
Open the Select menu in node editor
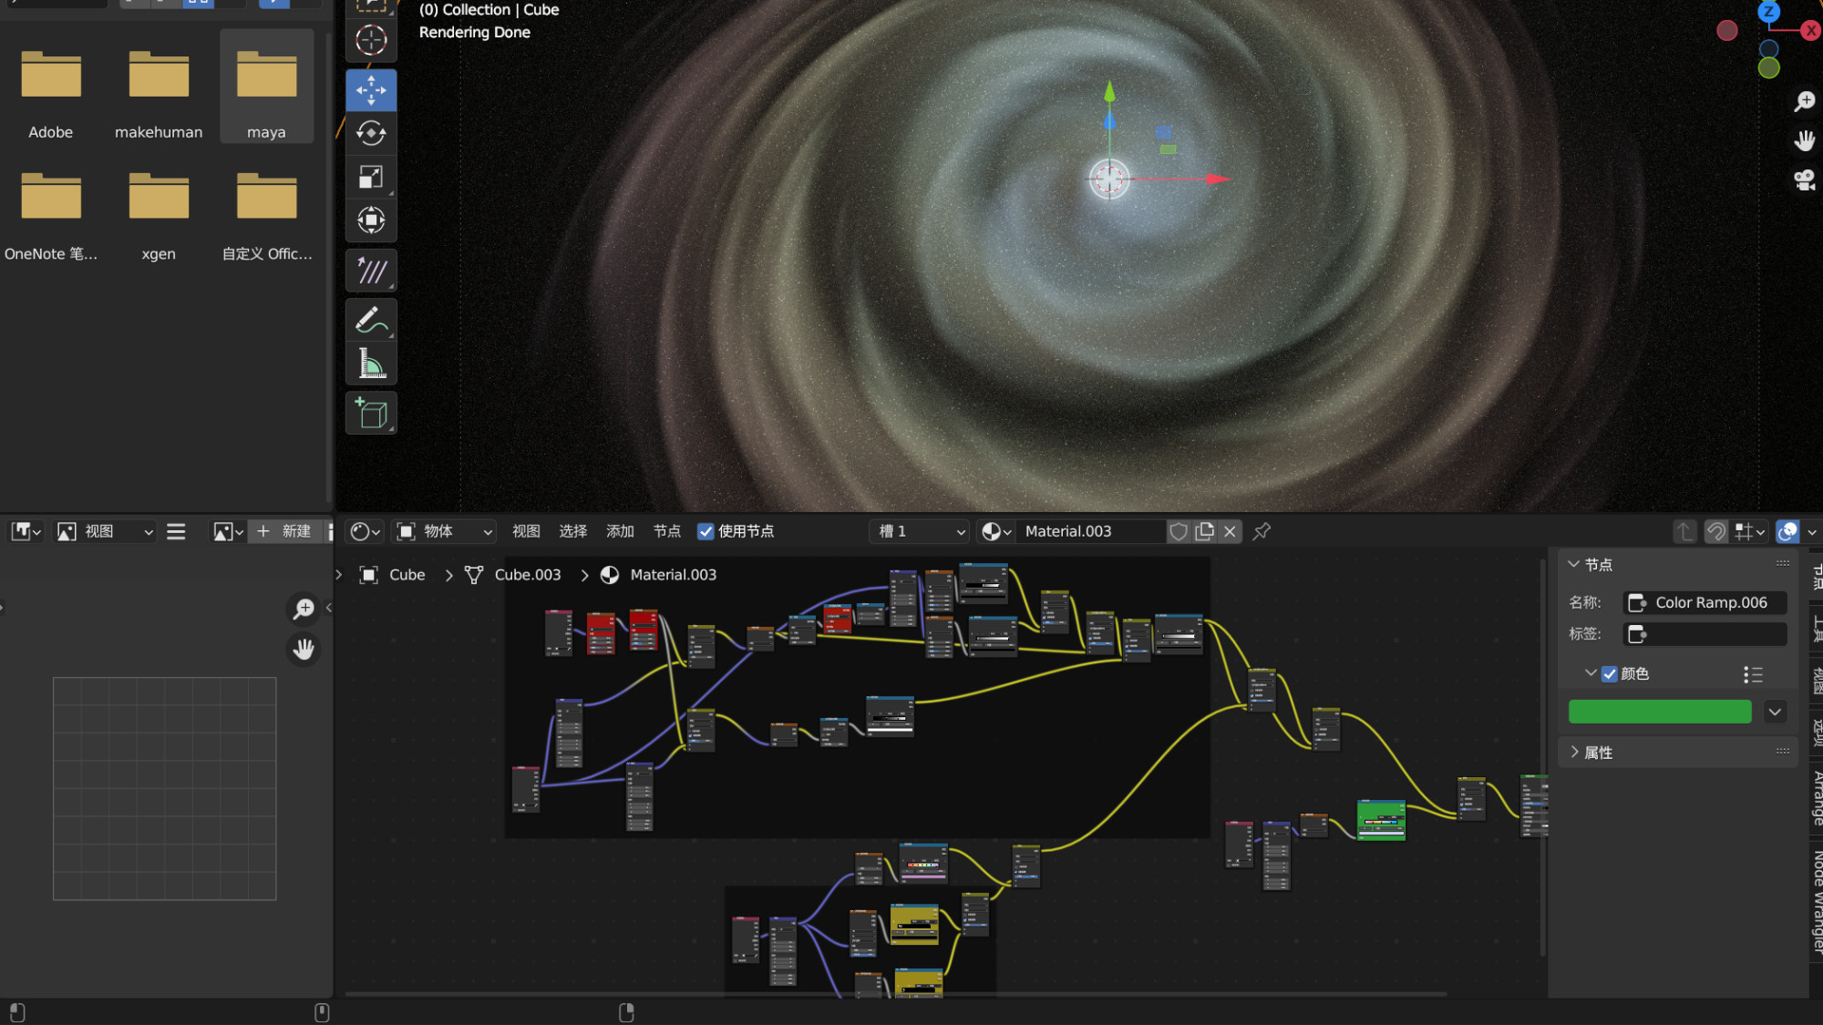pos(572,531)
